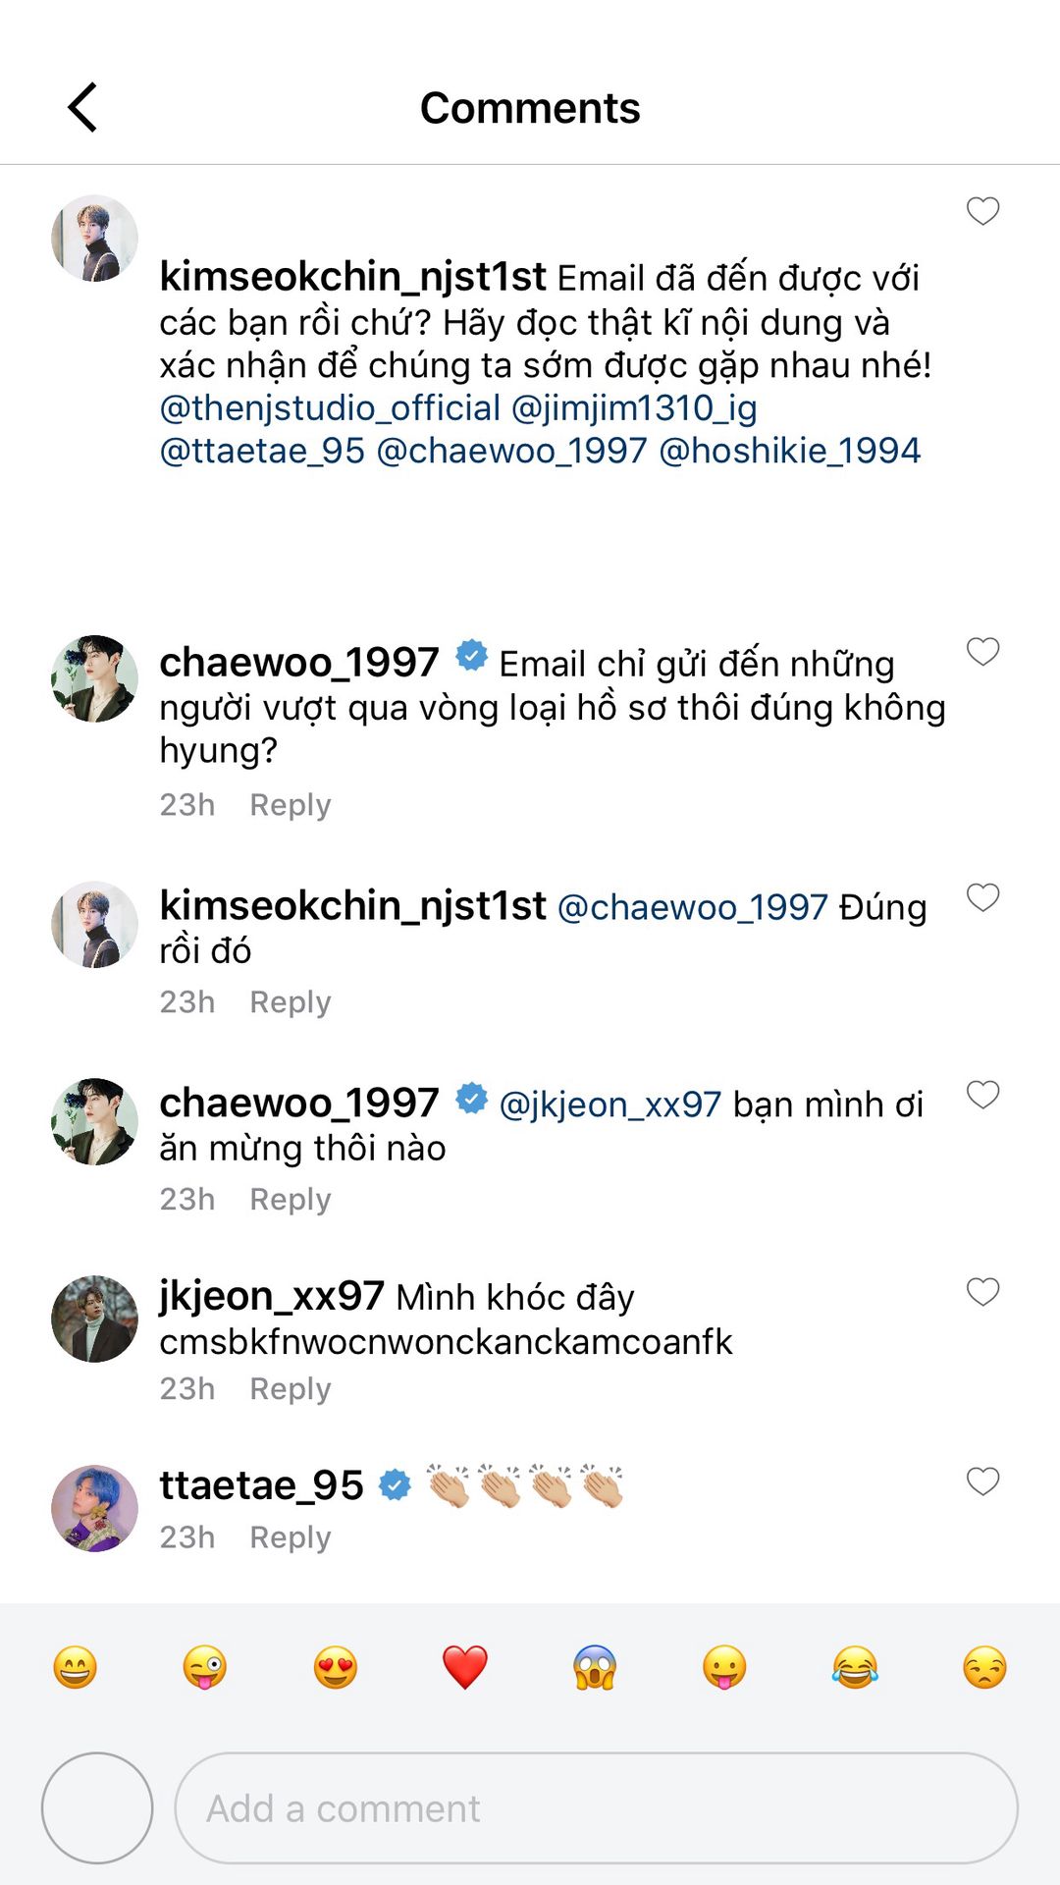Image resolution: width=1060 pixels, height=1885 pixels.
Task: Open the @jkjeon_xx97 mention in chaewoo's comment
Action: (610, 1104)
